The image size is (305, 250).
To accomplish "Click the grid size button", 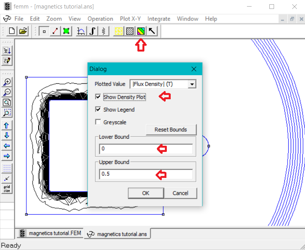I will (x=7, y=189).
